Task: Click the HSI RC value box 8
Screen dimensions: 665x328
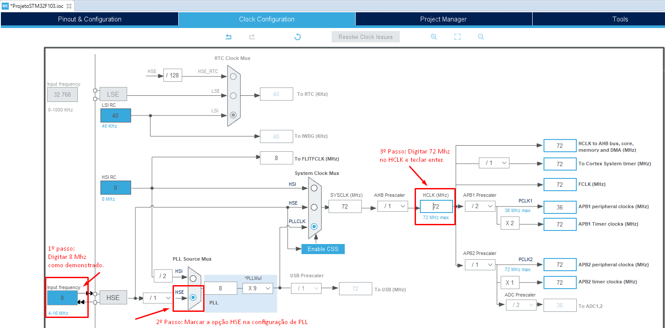Action: tap(115, 188)
